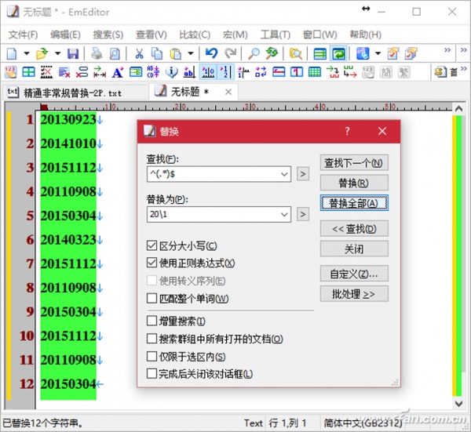Click the green window-pane split icon
Screen dimensions: 471x432
(28, 72)
